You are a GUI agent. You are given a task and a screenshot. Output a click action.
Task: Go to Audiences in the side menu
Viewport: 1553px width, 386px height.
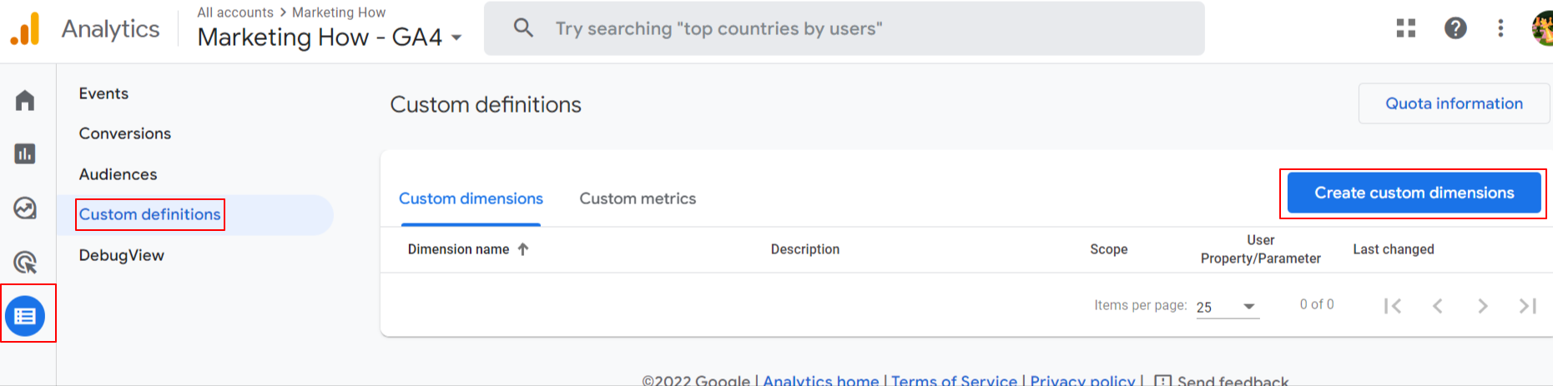click(118, 174)
